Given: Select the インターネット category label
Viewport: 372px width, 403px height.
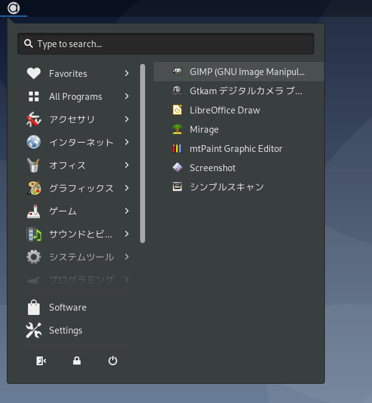Looking at the screenshot, I should coord(81,143).
